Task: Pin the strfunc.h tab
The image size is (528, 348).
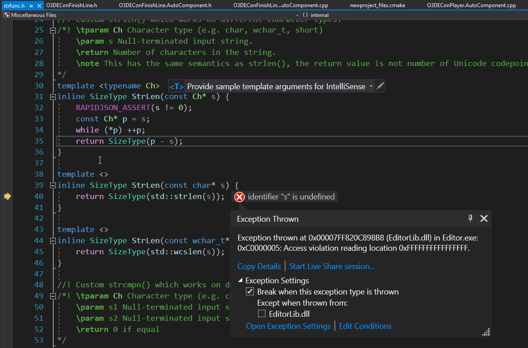Action: coord(31,6)
